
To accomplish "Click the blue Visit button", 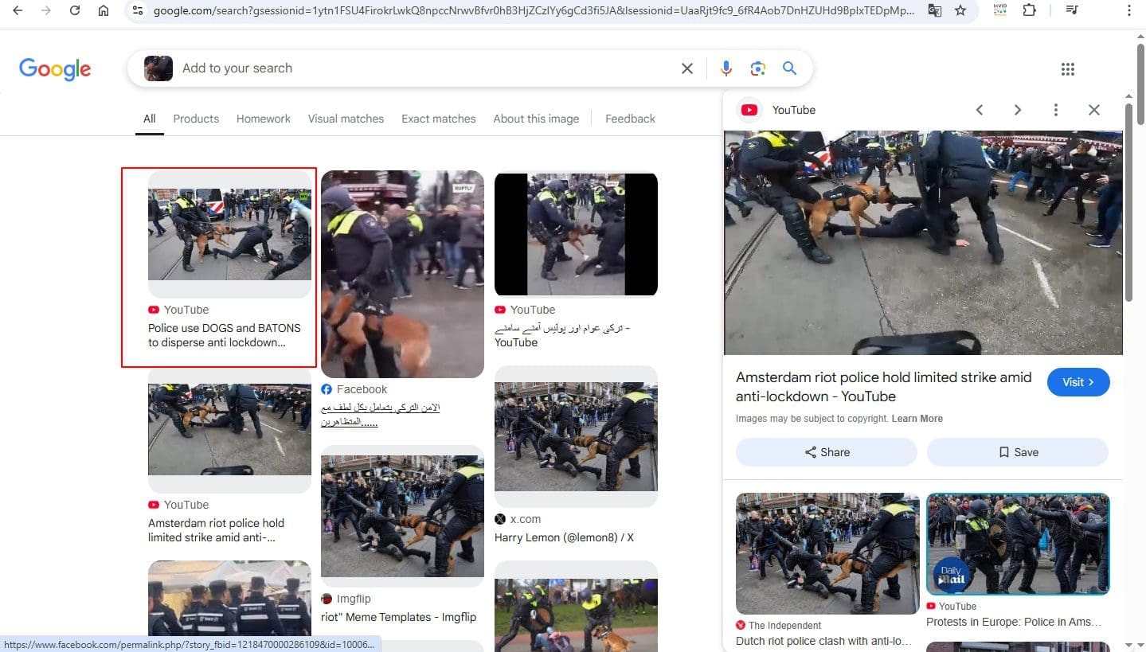I will click(1078, 382).
